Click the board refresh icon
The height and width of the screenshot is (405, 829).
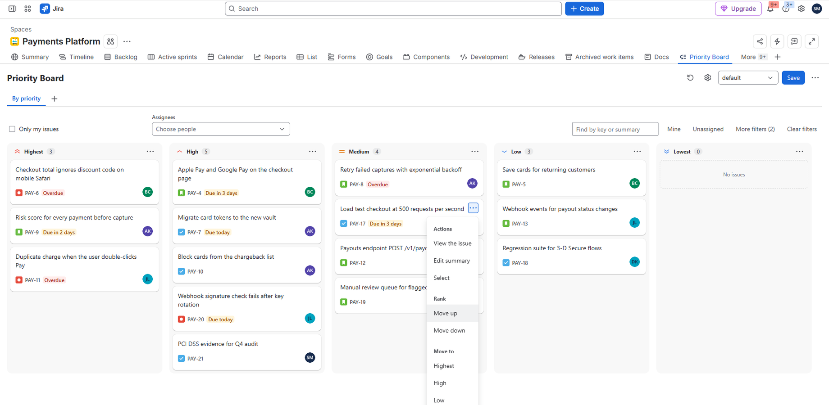coord(690,78)
